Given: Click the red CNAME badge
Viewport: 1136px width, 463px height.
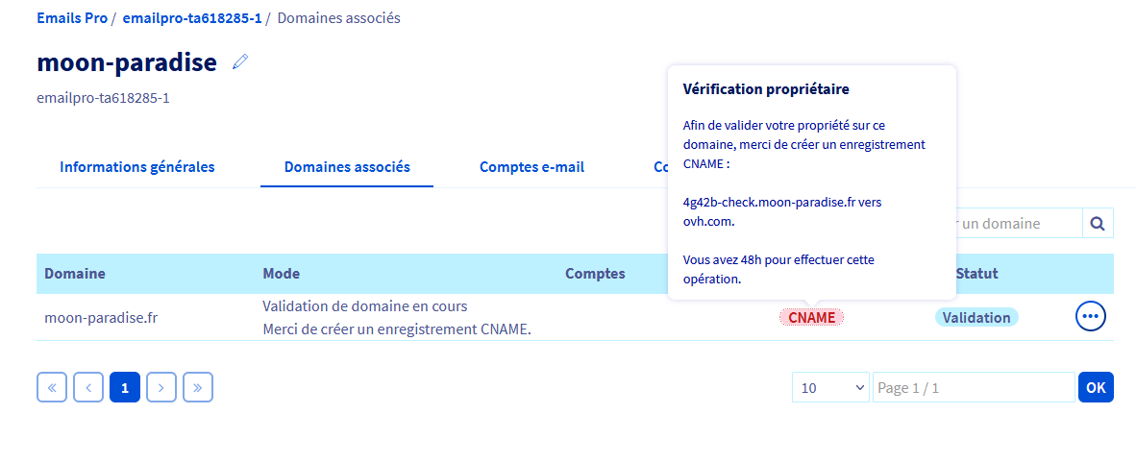Looking at the screenshot, I should click(811, 317).
